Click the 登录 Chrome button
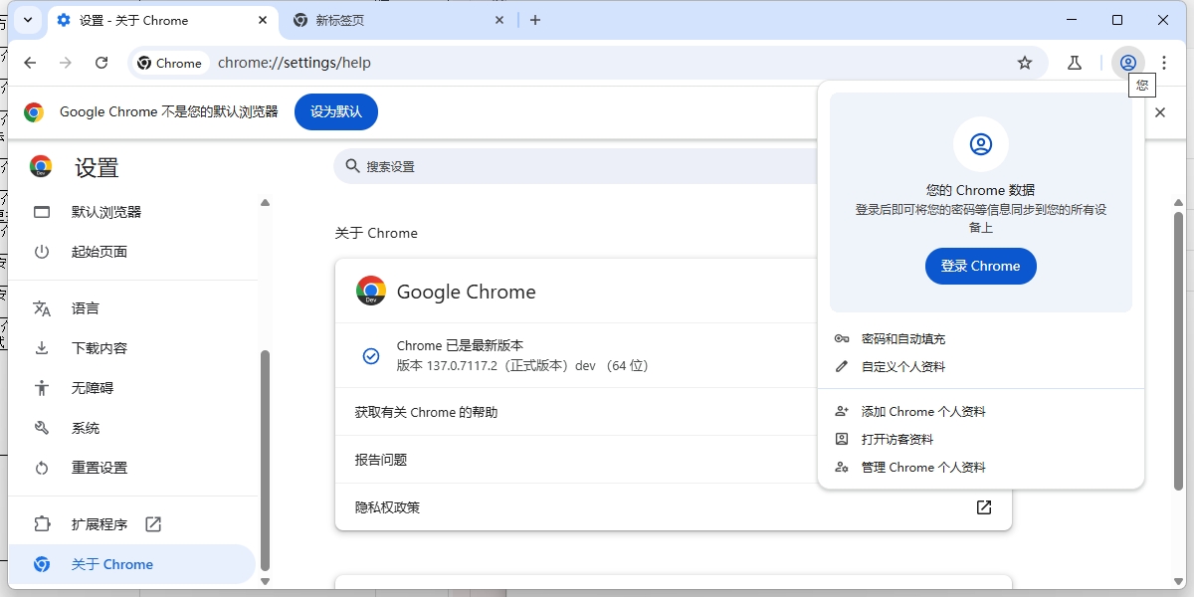 (981, 266)
